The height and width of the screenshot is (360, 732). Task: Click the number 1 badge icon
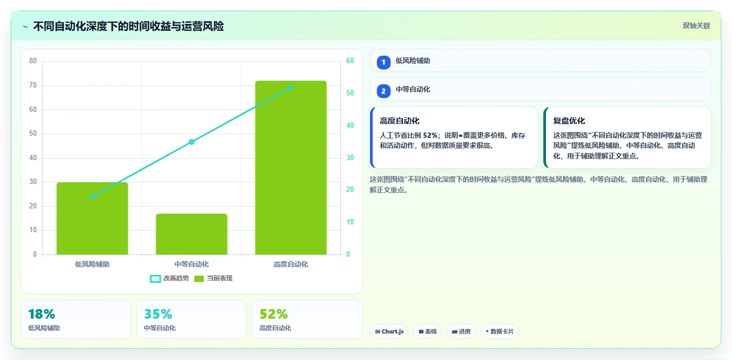point(384,63)
